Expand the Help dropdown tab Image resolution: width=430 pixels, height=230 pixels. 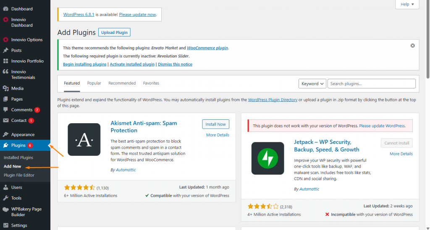[407, 4]
